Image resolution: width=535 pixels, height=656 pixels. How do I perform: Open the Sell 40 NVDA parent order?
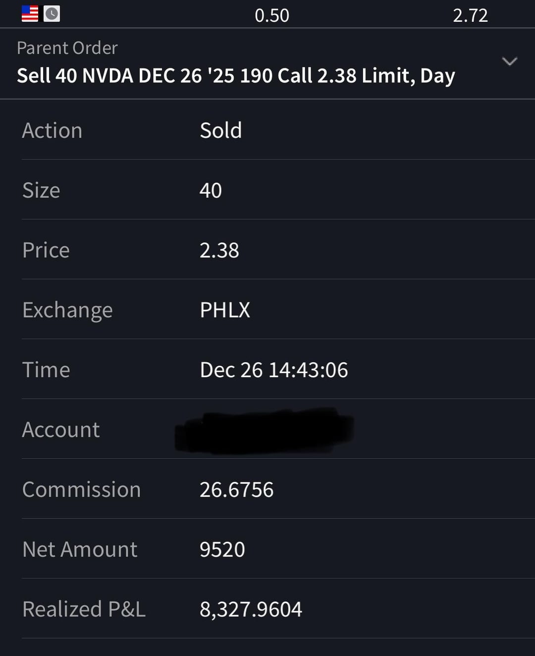[236, 76]
